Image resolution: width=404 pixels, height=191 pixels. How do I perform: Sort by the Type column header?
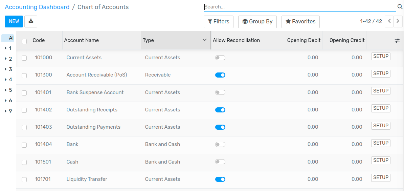[176, 40]
